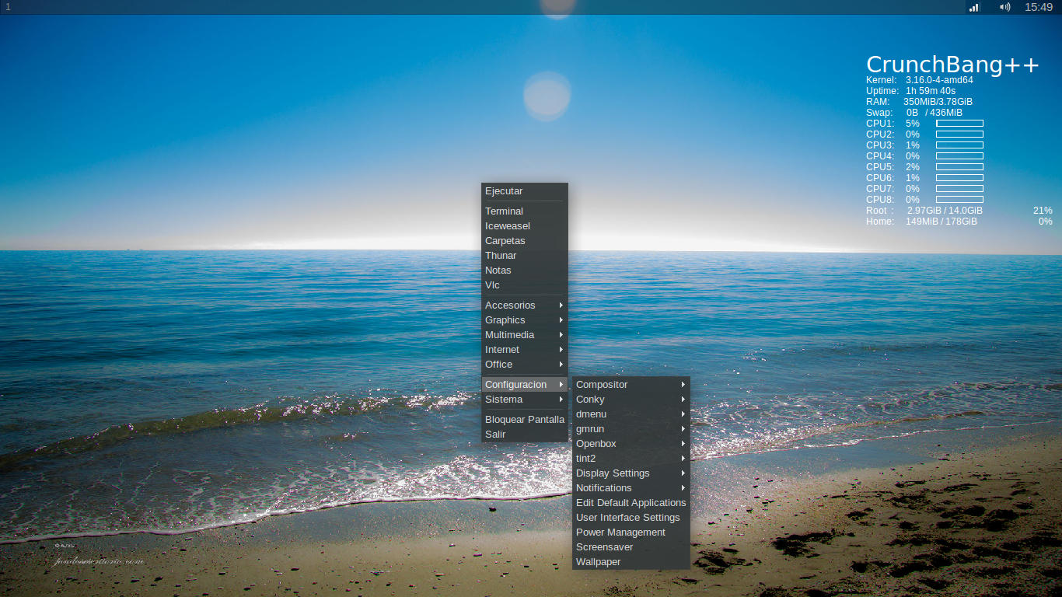Launch Terminal from the menu
Image resolution: width=1062 pixels, height=597 pixels.
point(504,211)
